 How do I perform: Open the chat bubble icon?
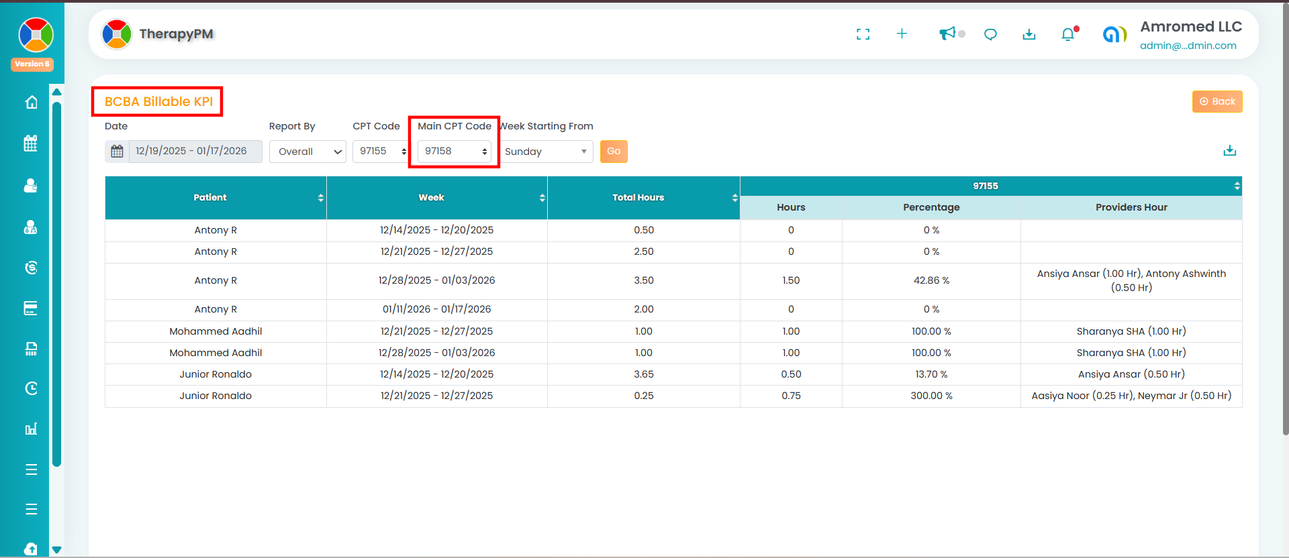coord(990,34)
